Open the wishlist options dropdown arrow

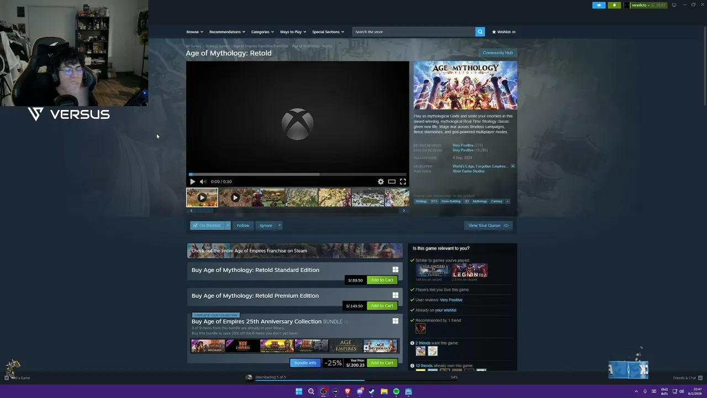coord(228,226)
